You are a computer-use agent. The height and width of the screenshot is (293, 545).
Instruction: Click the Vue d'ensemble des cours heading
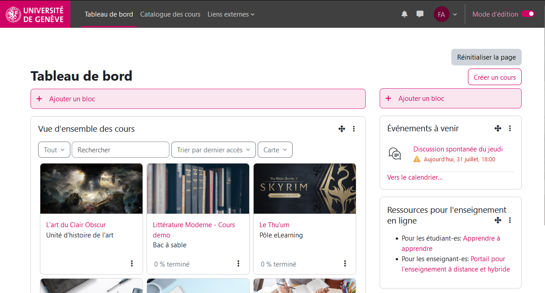pyautogui.click(x=87, y=129)
